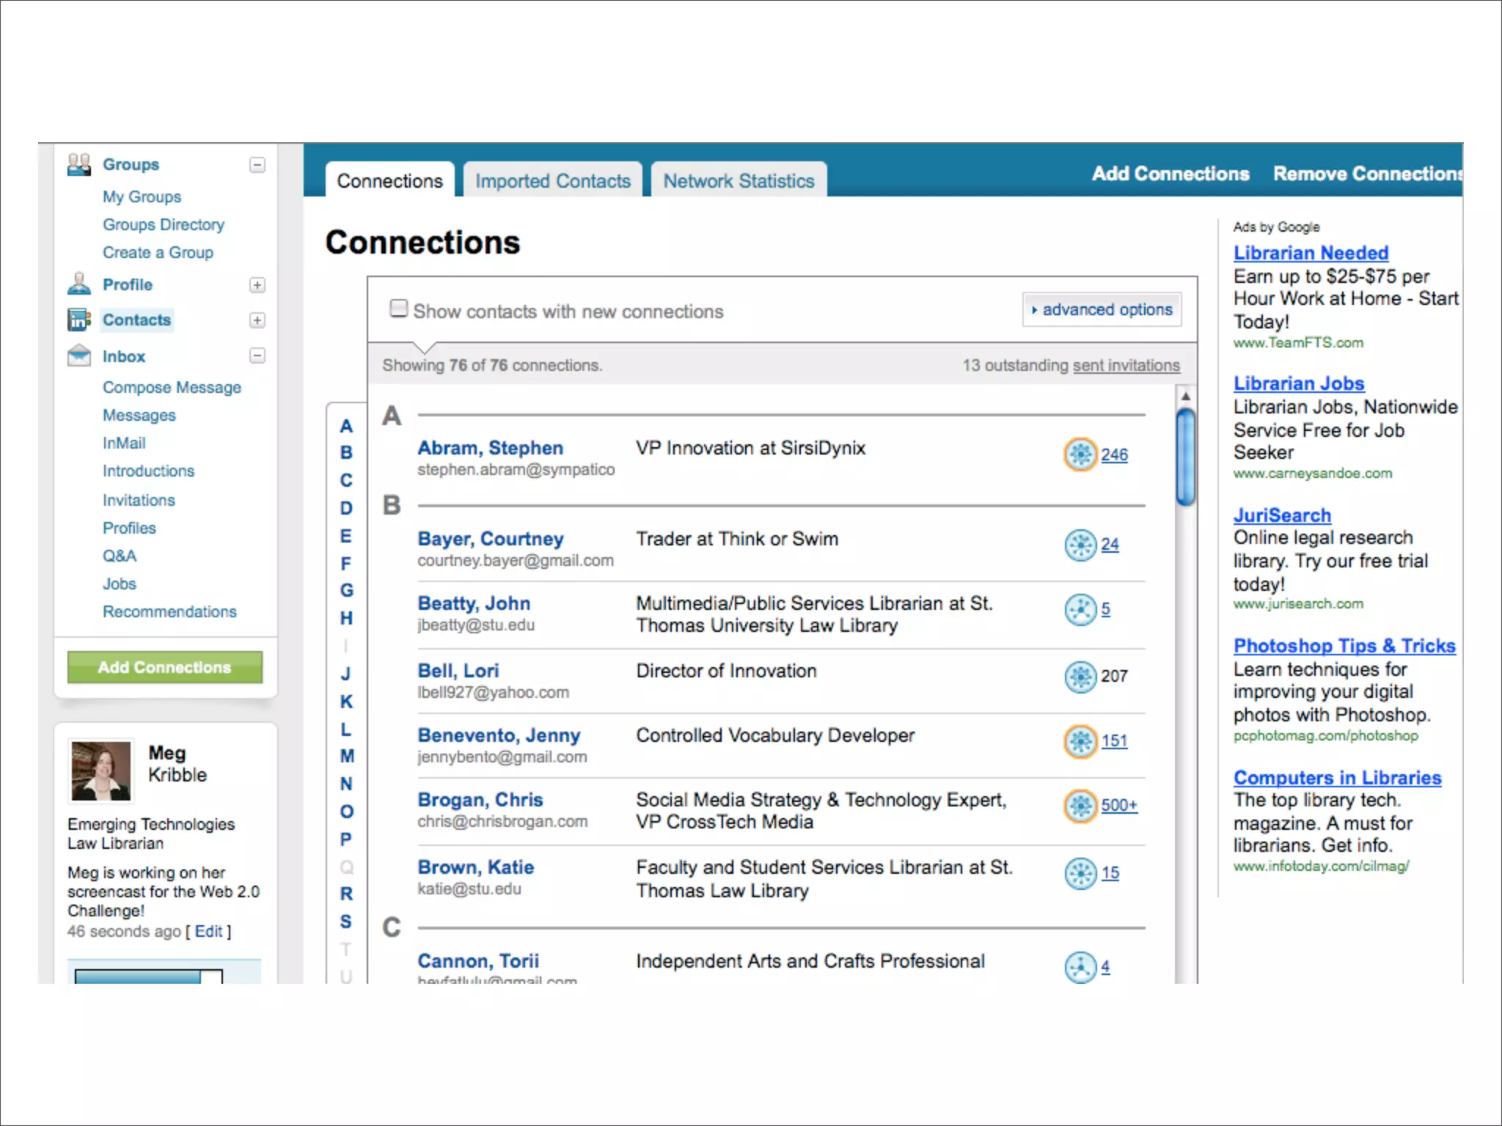
Task: Collapse the Inbox section in sidebar
Action: click(257, 356)
